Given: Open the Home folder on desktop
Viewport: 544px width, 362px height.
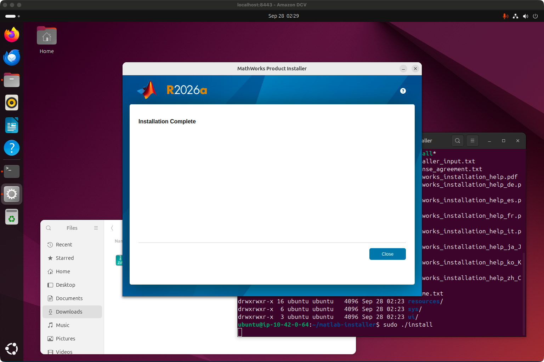Looking at the screenshot, I should 47,40.
